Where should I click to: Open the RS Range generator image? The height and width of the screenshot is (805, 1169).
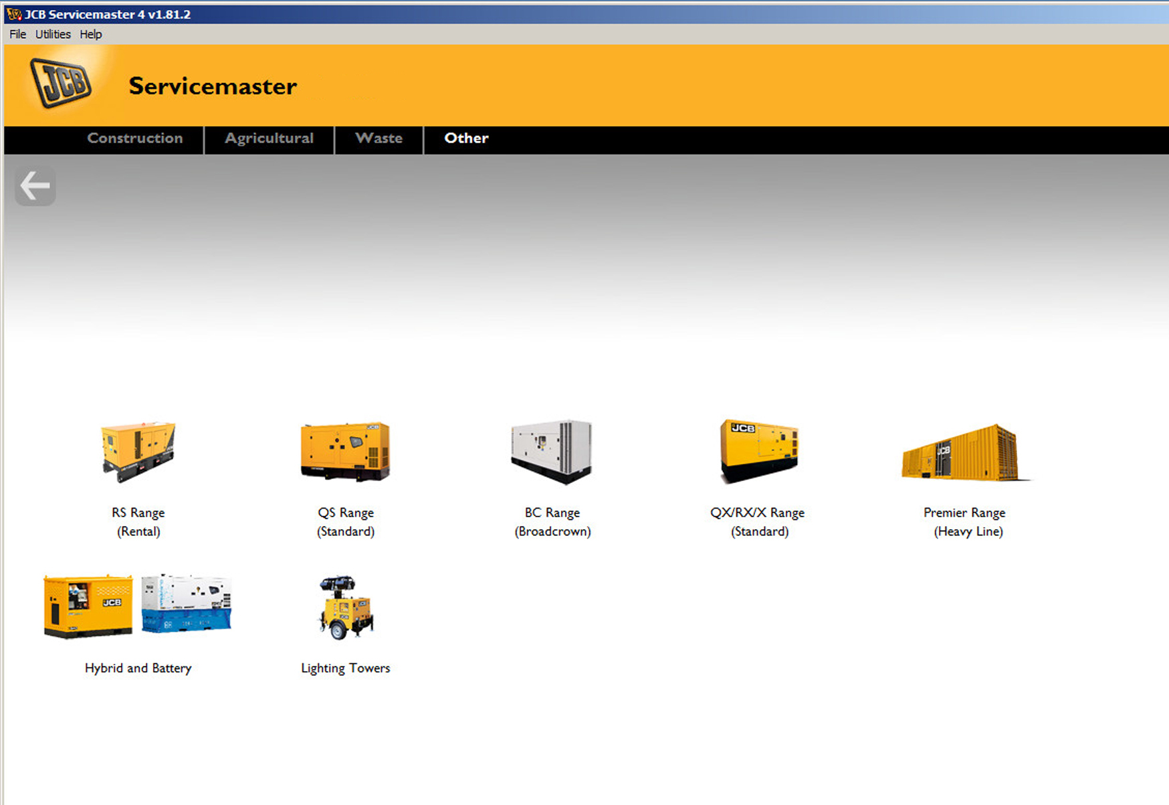click(x=138, y=450)
